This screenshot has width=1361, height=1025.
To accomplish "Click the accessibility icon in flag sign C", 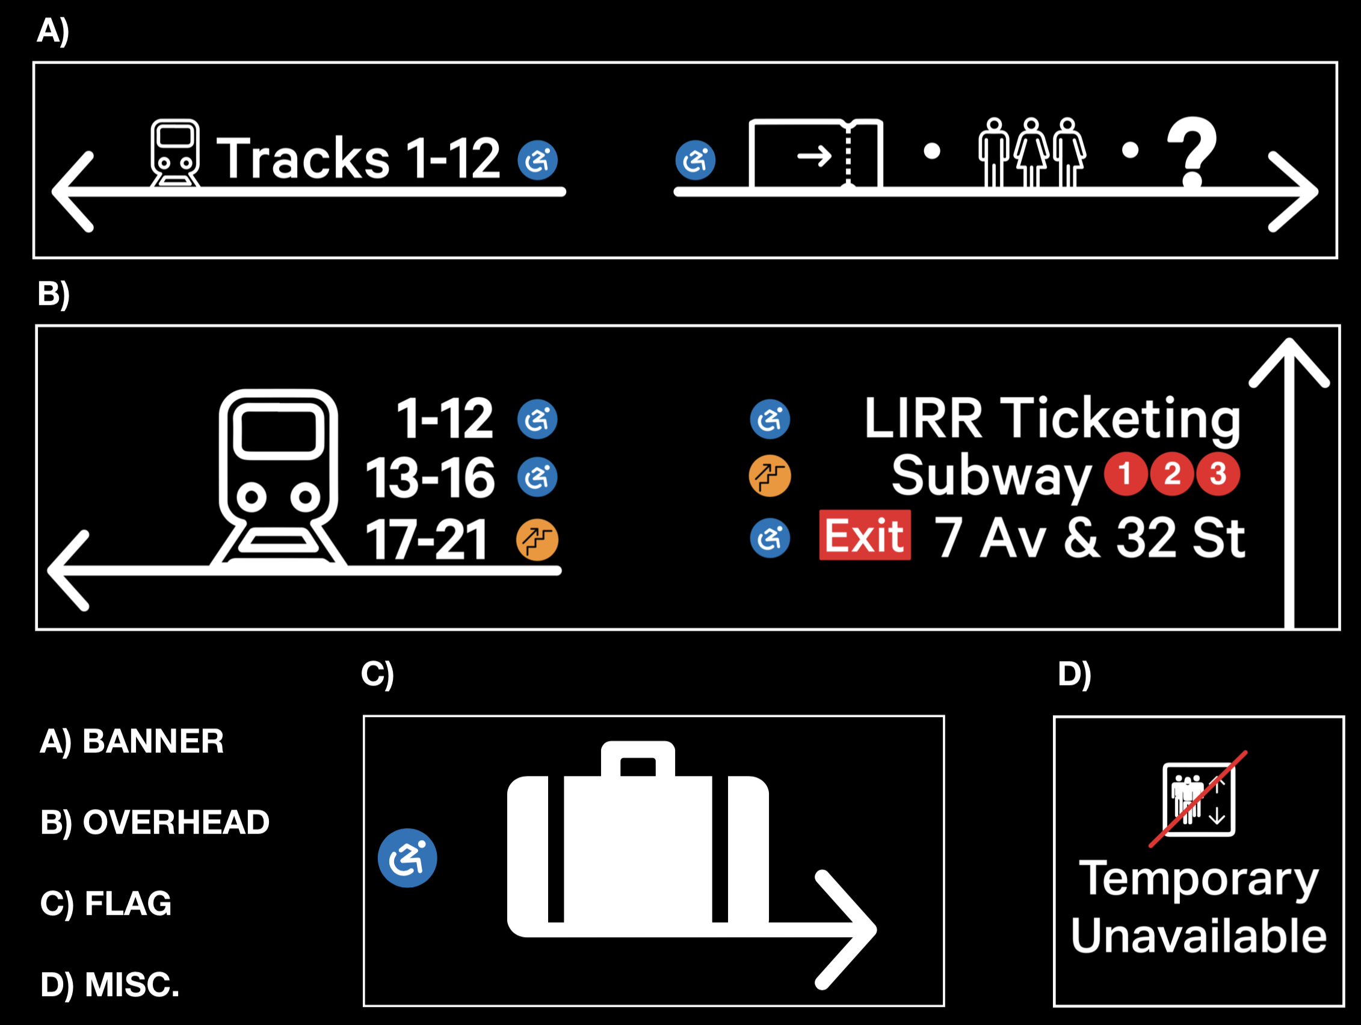I will tap(407, 858).
